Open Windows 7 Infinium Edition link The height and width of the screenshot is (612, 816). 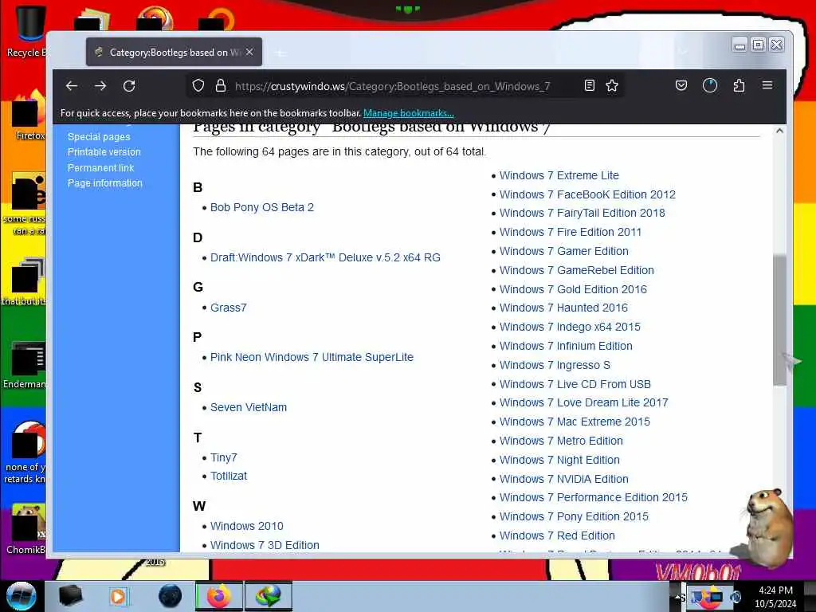click(x=566, y=346)
